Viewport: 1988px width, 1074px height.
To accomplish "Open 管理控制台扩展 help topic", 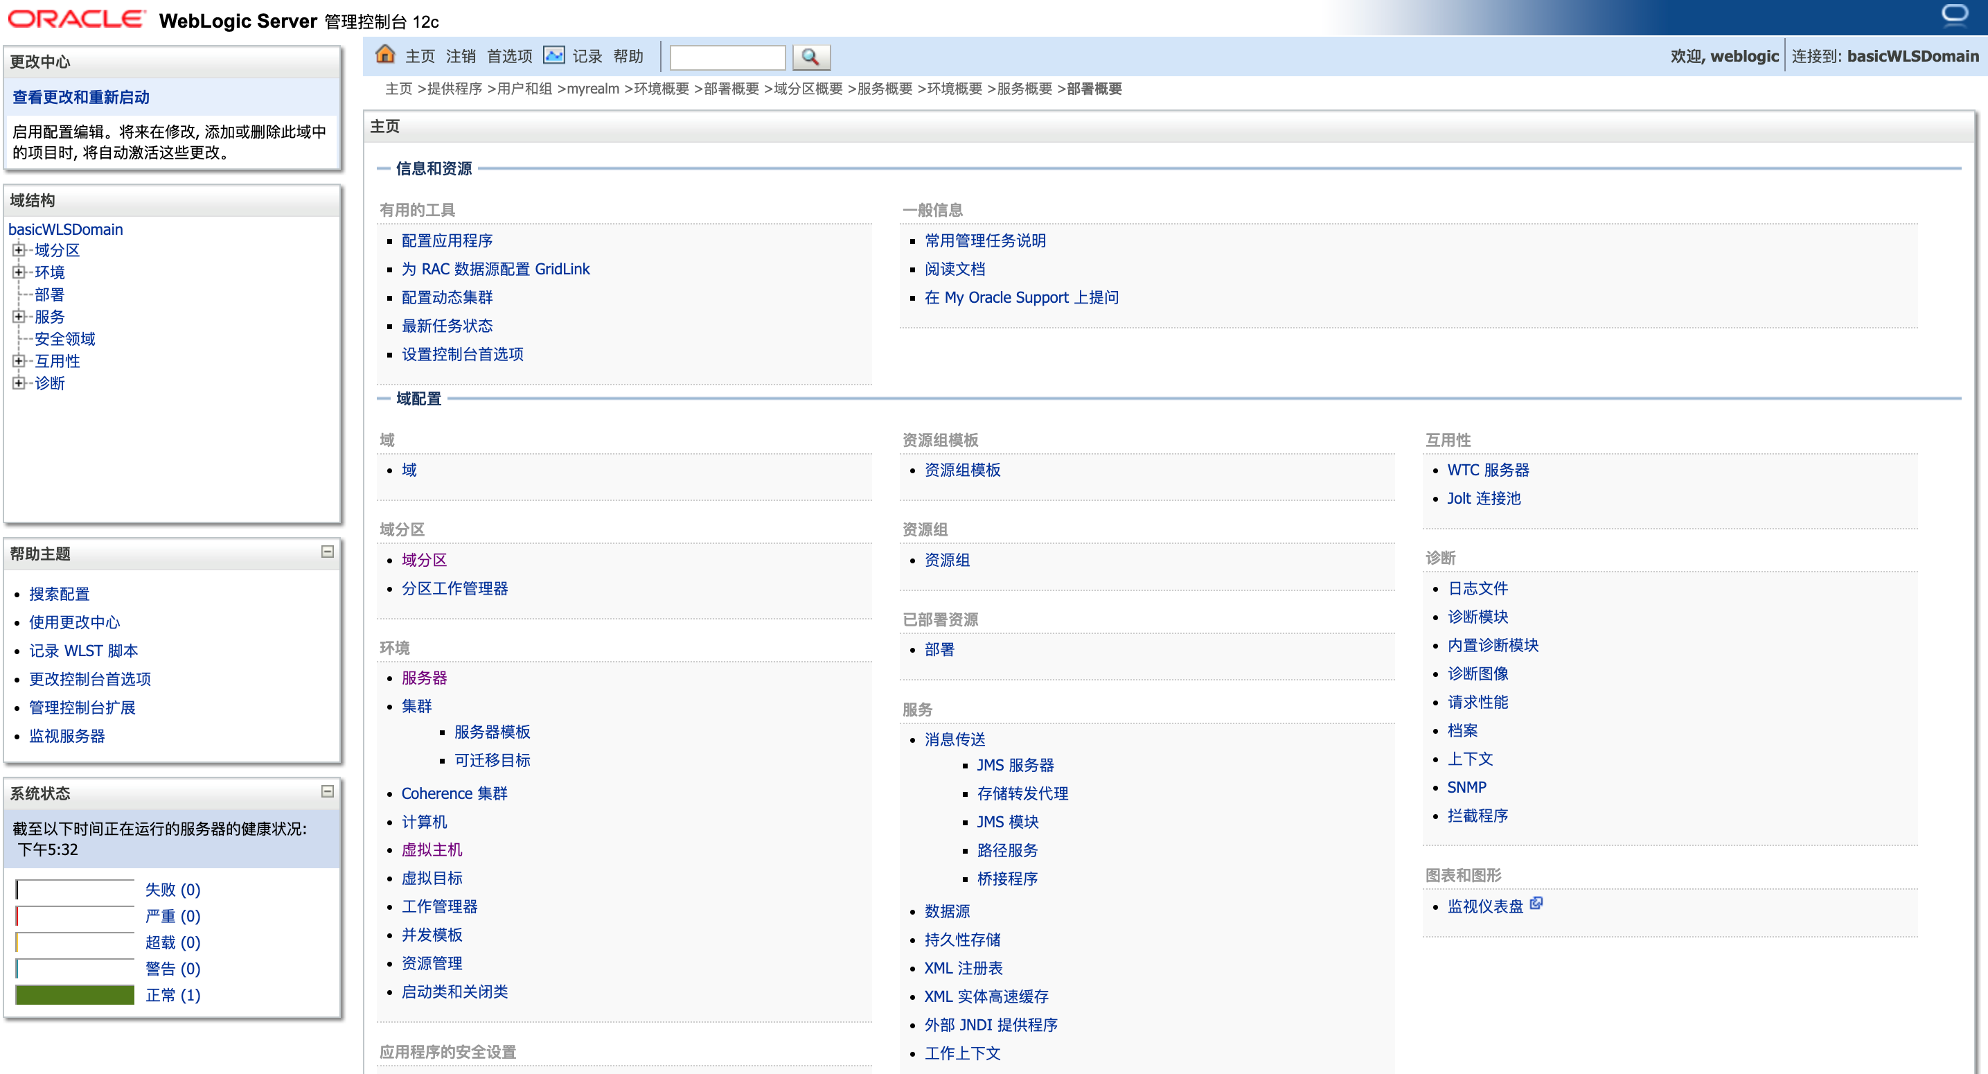I will pos(82,707).
